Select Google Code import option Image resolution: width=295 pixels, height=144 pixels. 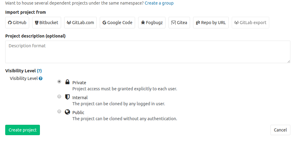117,23
